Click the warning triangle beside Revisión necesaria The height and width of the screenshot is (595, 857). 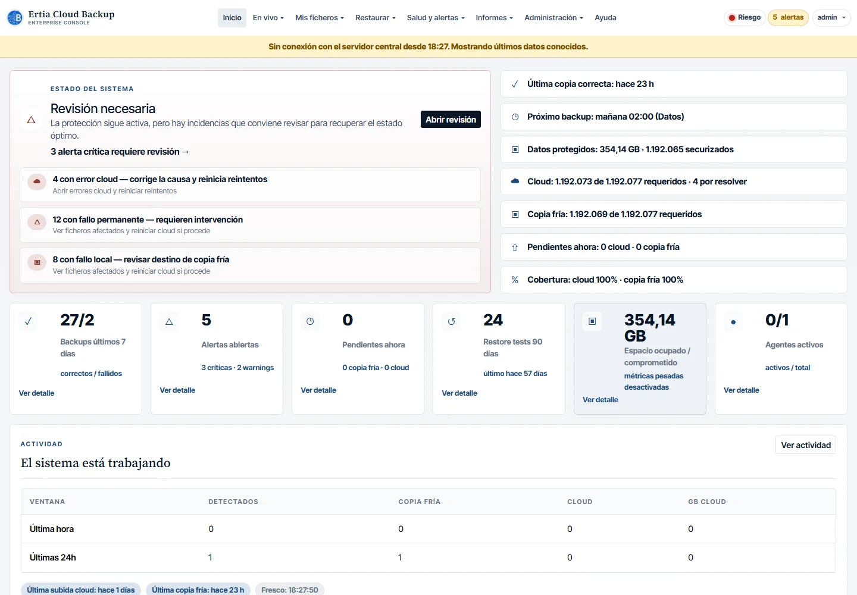click(x=31, y=120)
